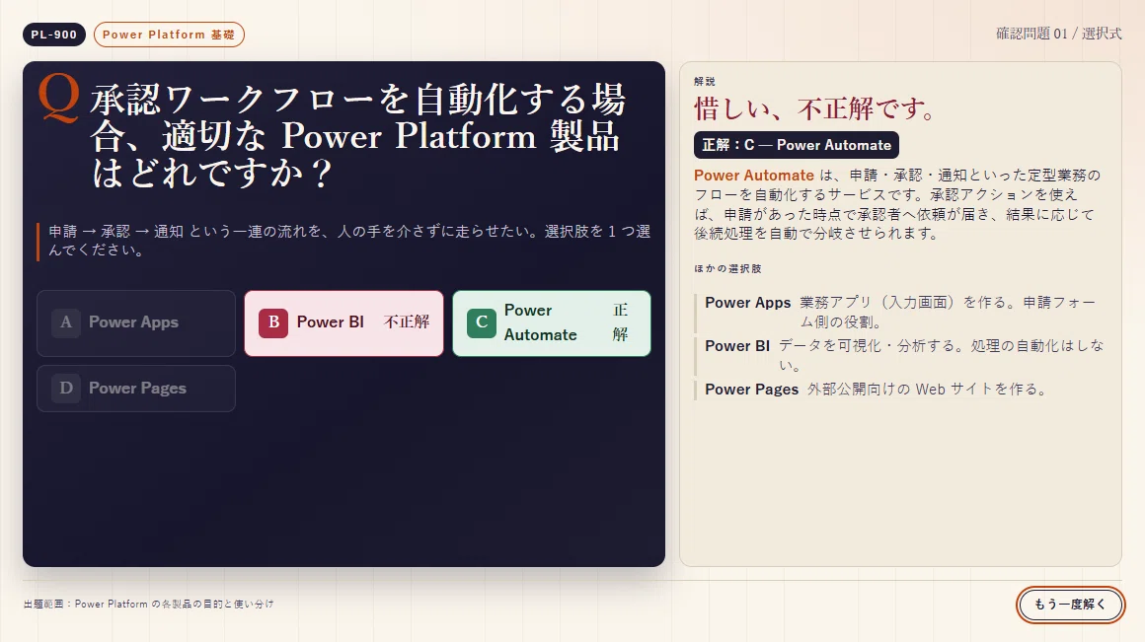Click the green letter C icon tile

click(x=482, y=322)
